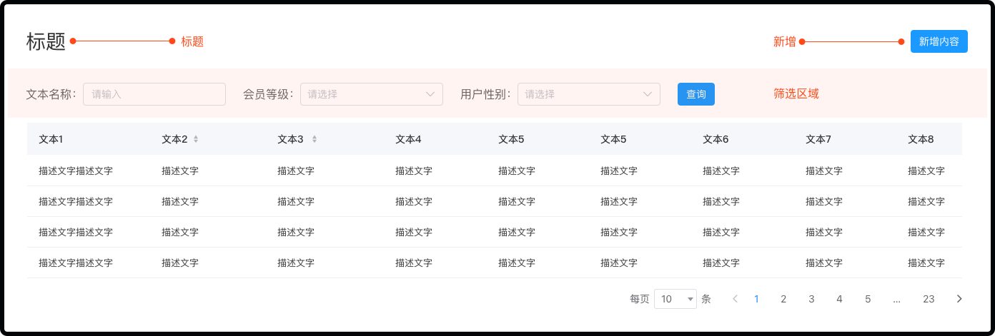This screenshot has width=995, height=336.
Task: Go to previous page with left chevron
Action: tap(735, 299)
